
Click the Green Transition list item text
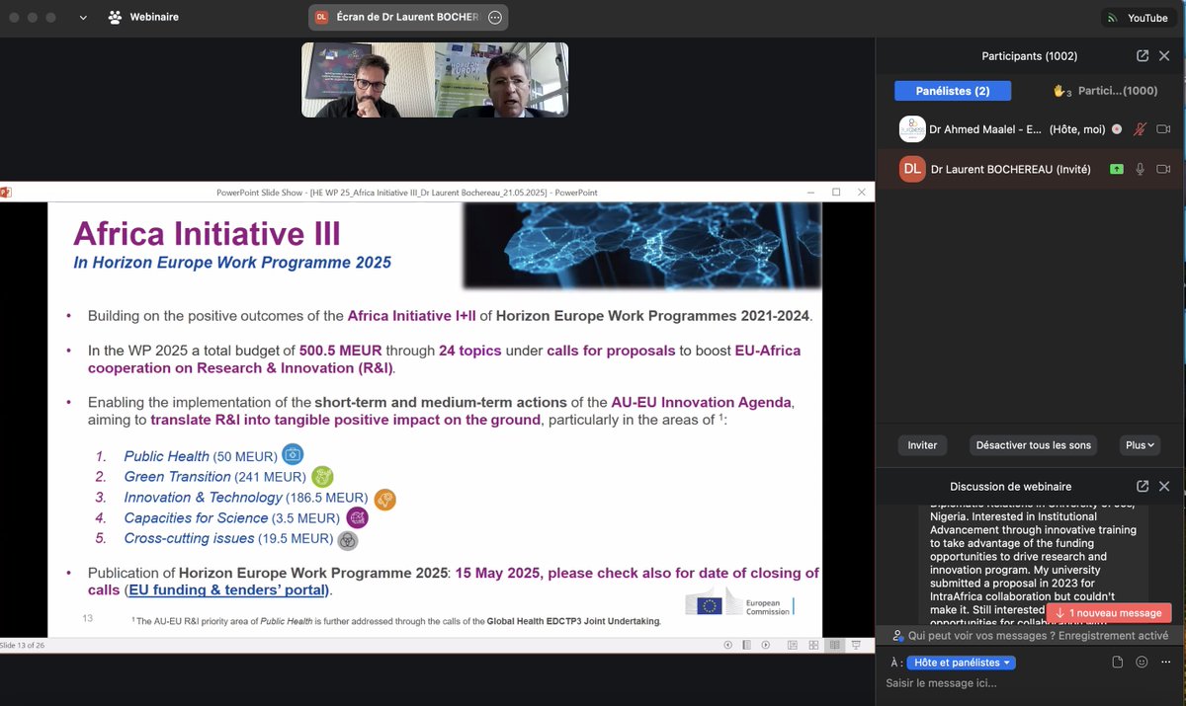pyautogui.click(x=215, y=477)
